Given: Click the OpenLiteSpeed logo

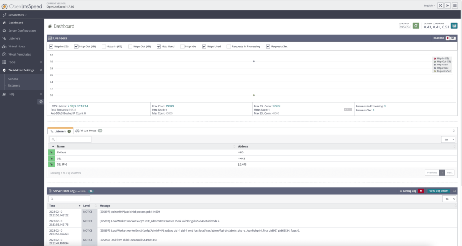Looking at the screenshot, I should (22, 6).
